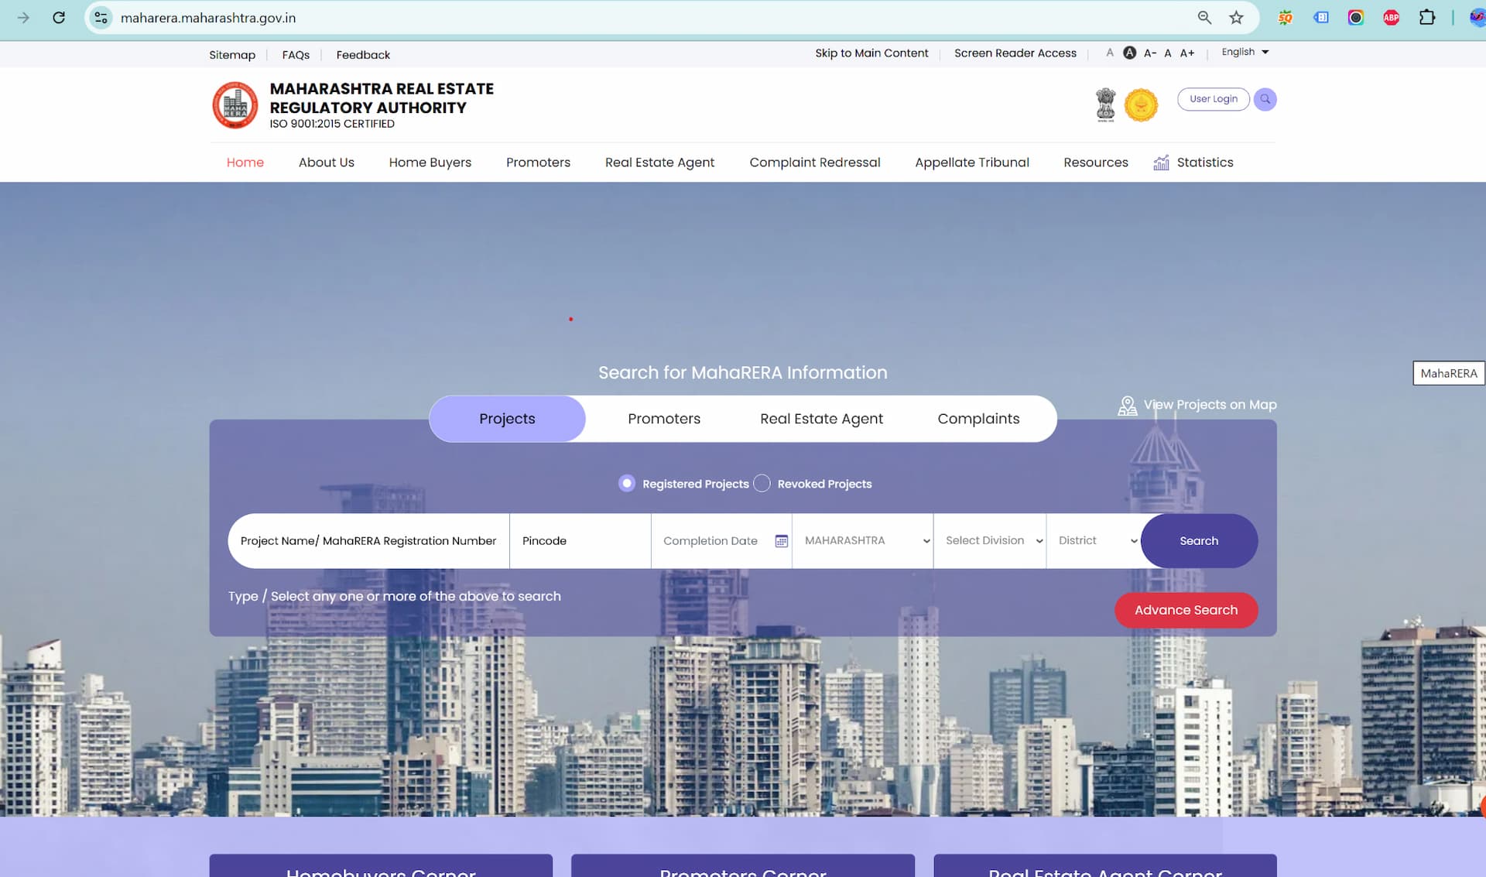Open the Complaint Redressal menu

815,163
